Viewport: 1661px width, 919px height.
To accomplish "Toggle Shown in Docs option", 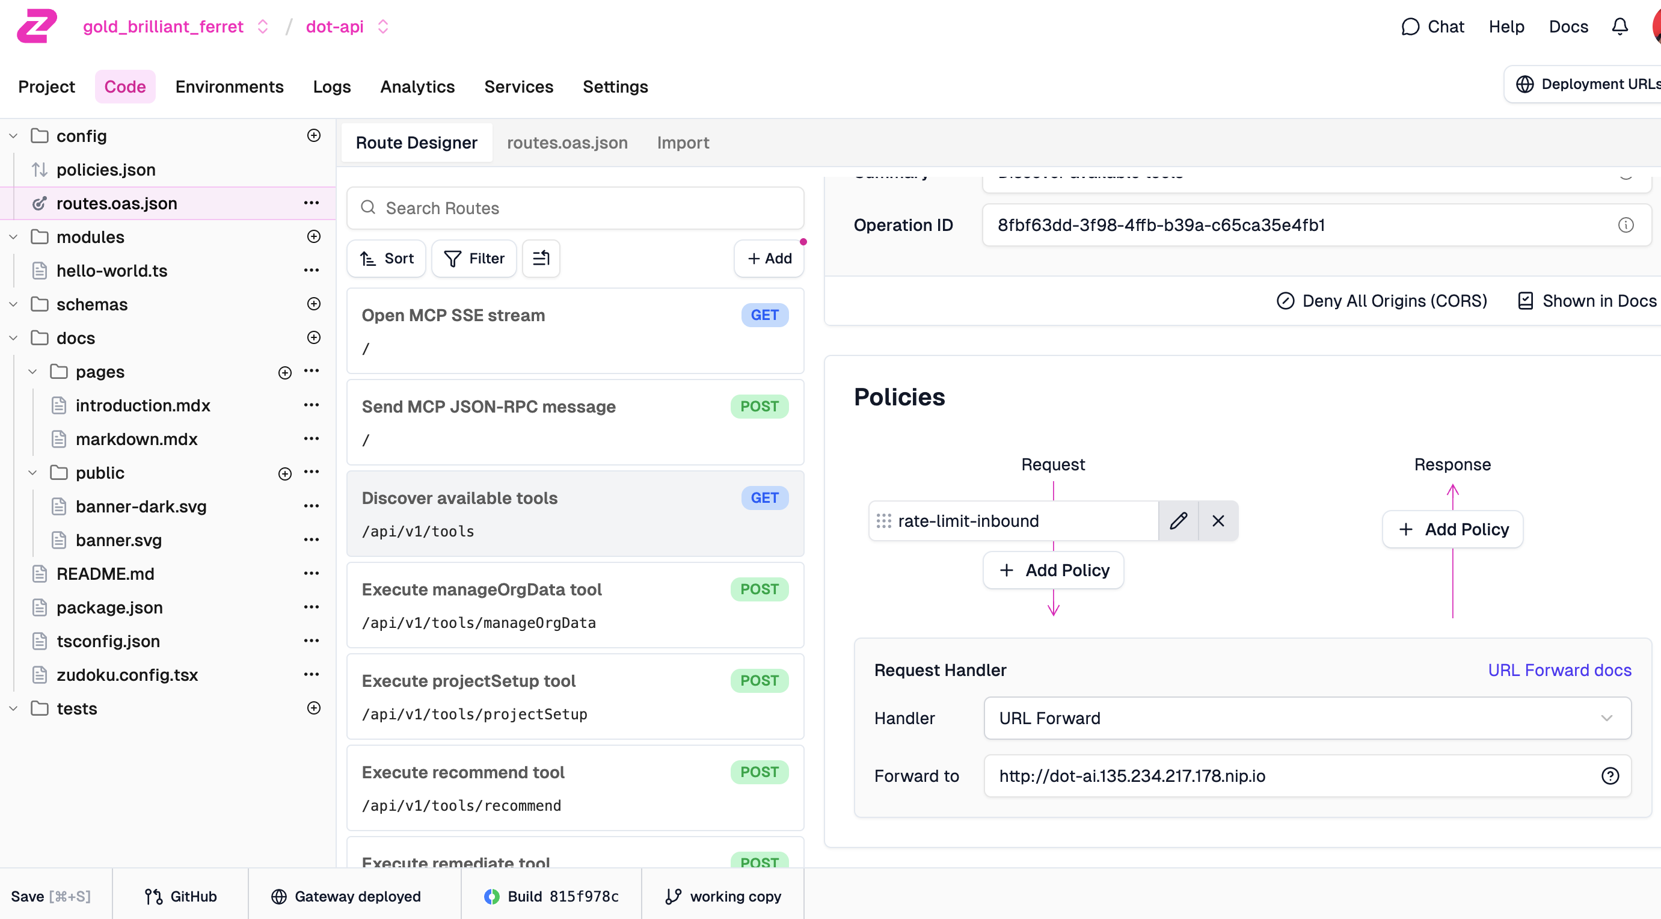I will (1587, 301).
